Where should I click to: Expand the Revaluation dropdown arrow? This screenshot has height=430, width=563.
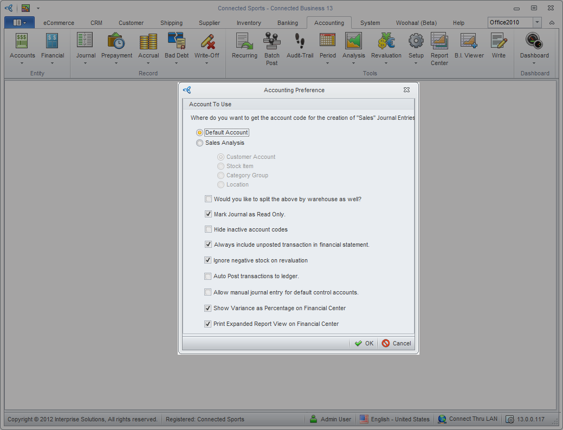(386, 63)
